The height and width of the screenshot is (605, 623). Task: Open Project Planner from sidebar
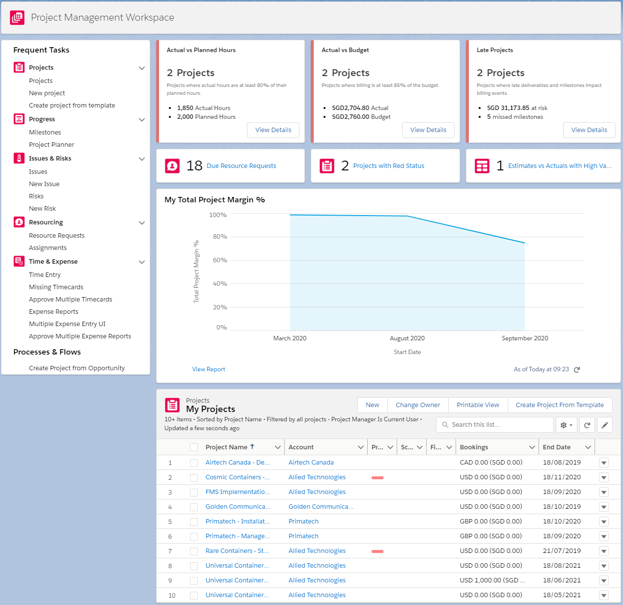click(x=52, y=145)
